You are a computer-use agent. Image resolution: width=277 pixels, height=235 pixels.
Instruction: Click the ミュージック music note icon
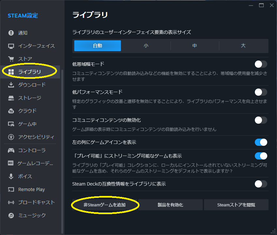(11, 215)
